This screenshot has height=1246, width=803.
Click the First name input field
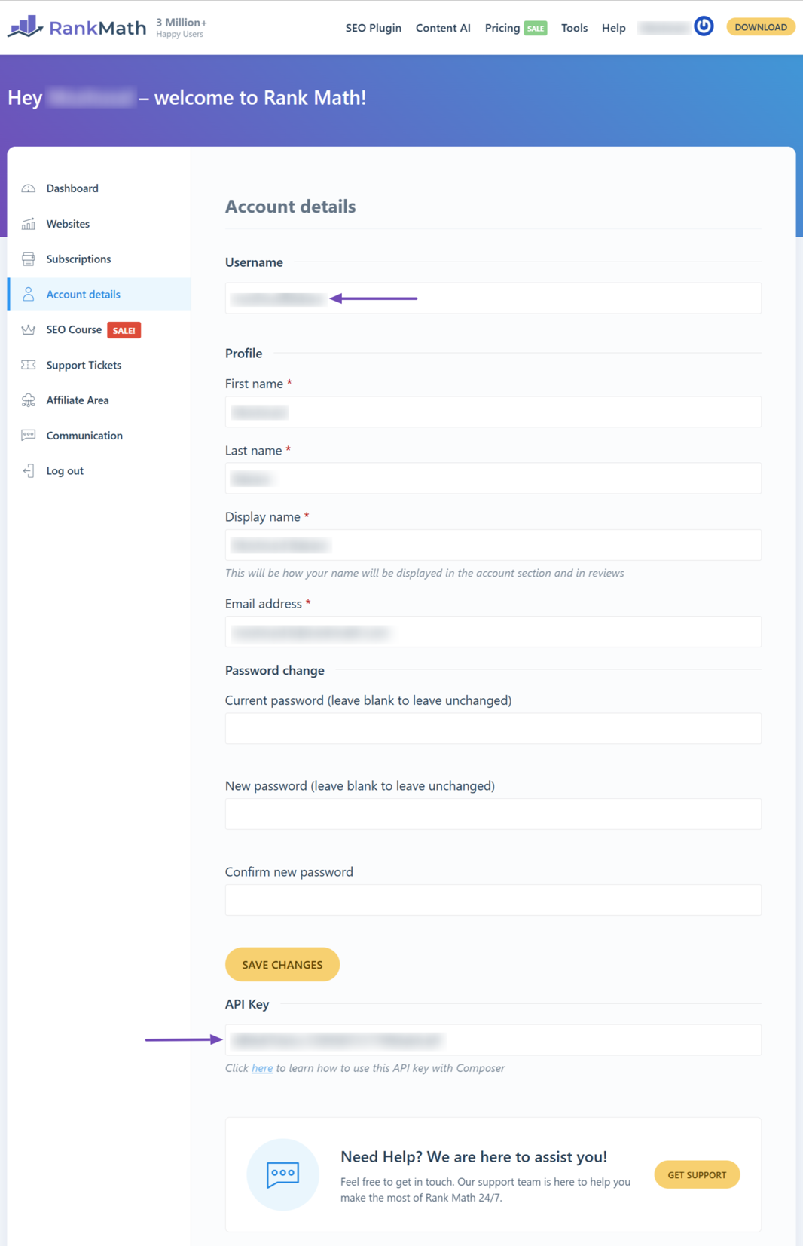coord(493,412)
